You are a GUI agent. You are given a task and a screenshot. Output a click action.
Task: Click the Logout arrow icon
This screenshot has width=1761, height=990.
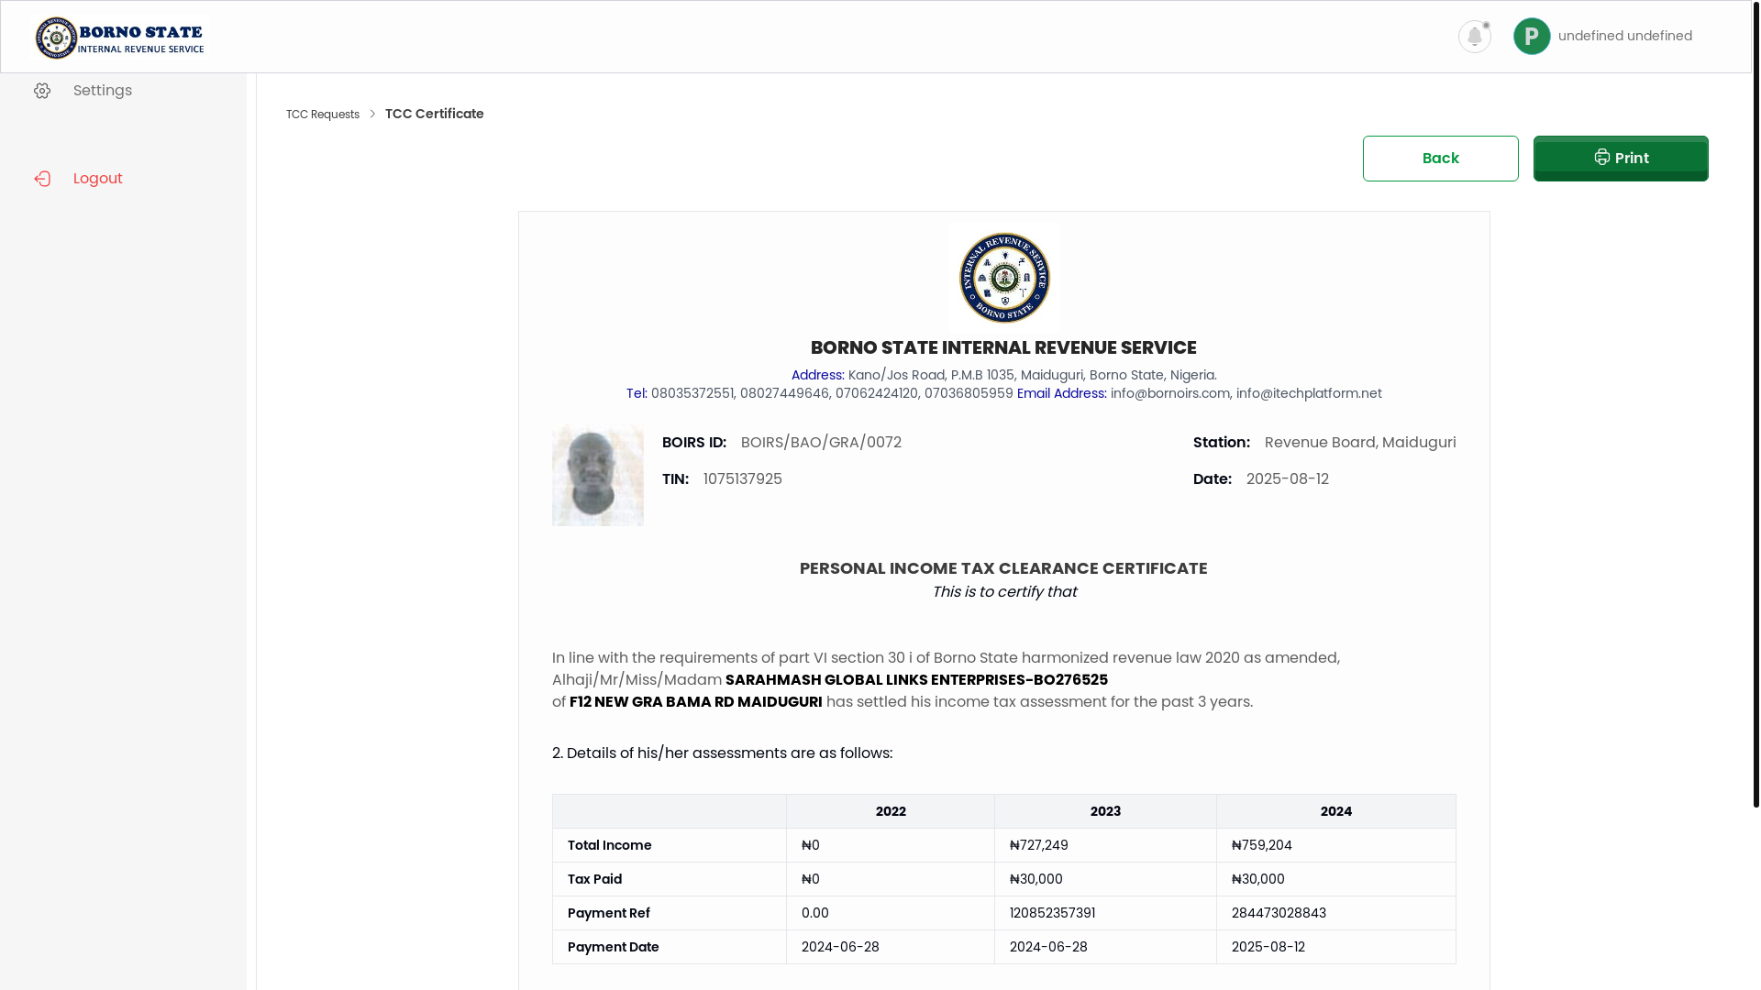pyautogui.click(x=42, y=179)
